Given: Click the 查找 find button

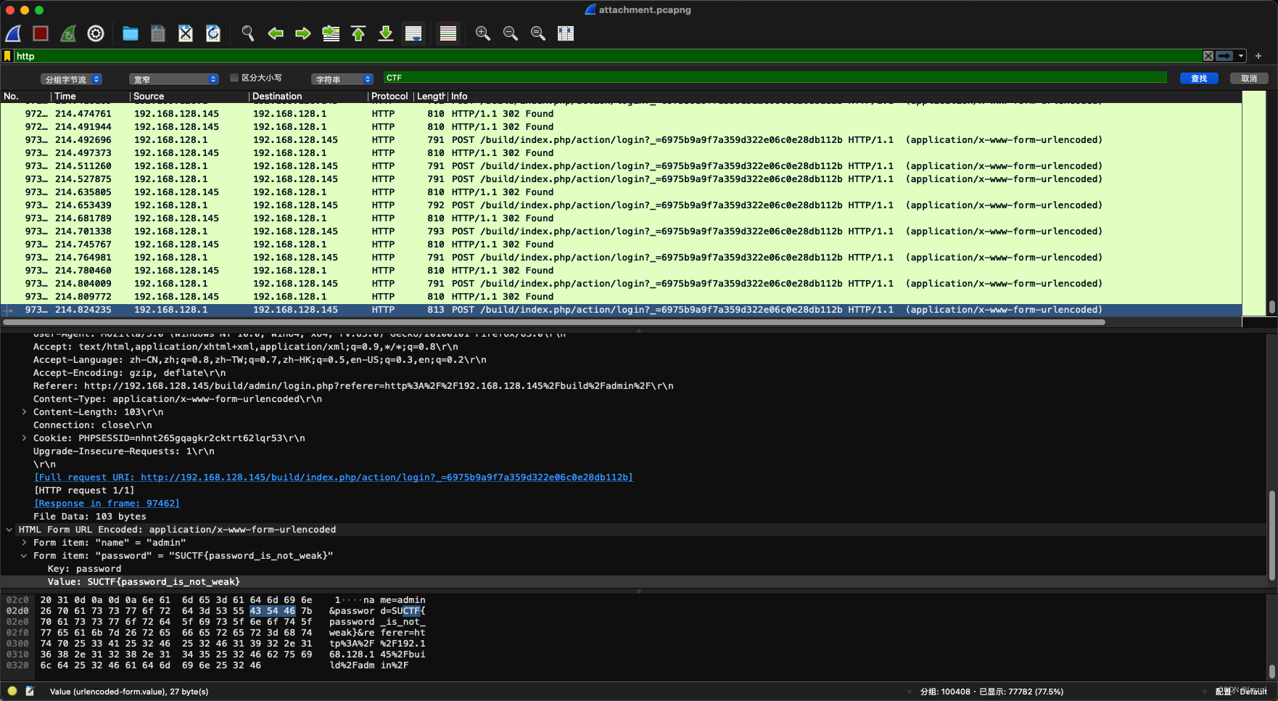Looking at the screenshot, I should coord(1199,78).
